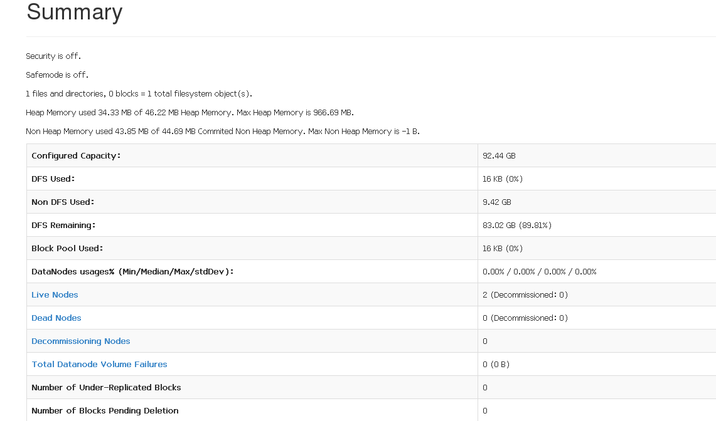The image size is (716, 421).
Task: Select the Non Heap Memory text line
Action: 222,131
